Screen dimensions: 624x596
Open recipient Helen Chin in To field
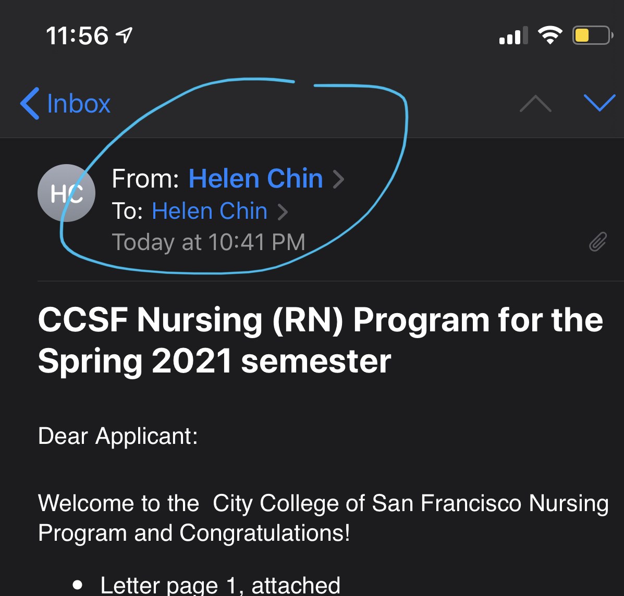(x=210, y=211)
